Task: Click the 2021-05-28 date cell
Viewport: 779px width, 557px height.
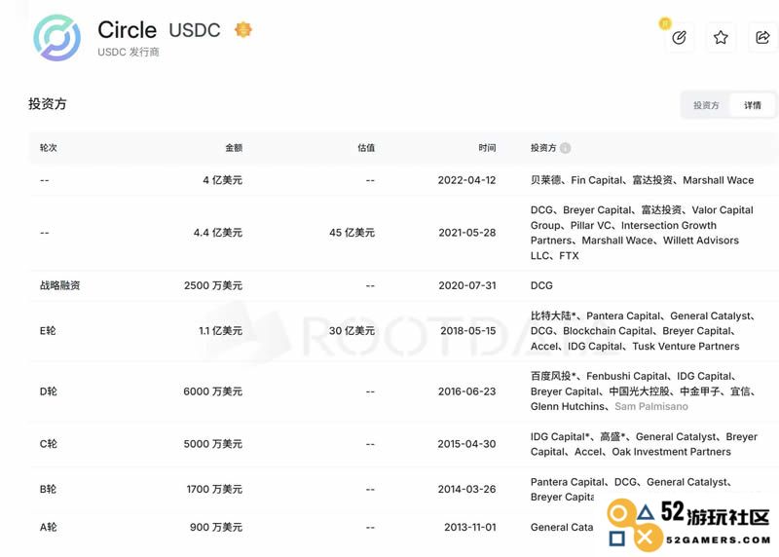Action: tap(467, 233)
